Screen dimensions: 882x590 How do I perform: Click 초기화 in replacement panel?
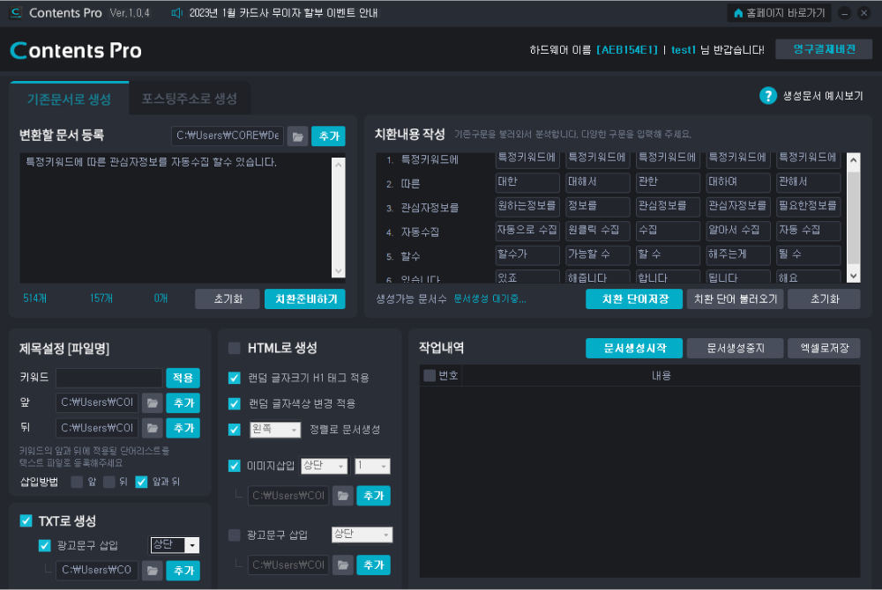(x=824, y=299)
